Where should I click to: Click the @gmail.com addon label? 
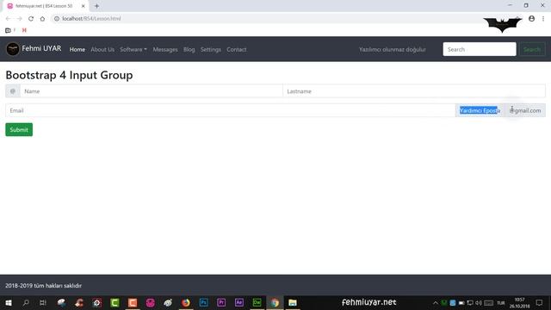coord(525,110)
